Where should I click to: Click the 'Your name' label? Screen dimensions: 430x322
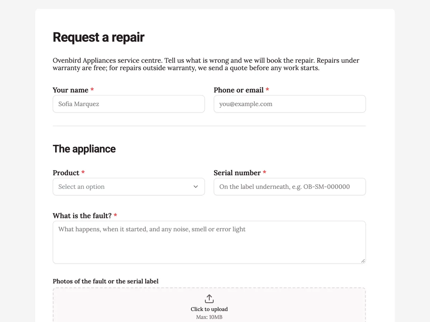pos(71,90)
